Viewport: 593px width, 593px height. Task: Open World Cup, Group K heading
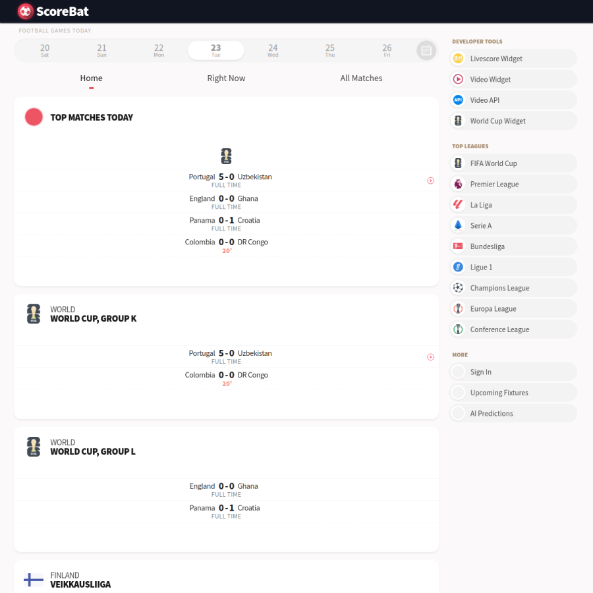pos(94,319)
